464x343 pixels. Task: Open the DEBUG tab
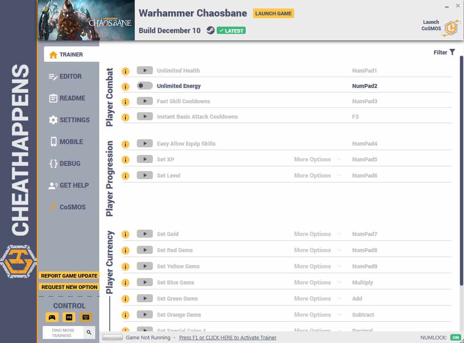coord(65,163)
